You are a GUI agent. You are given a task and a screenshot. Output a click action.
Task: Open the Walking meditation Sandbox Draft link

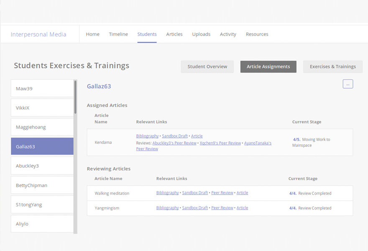click(195, 193)
